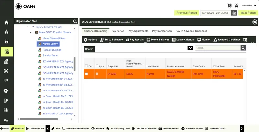259x132 pixels.
Task: Open Rejected Clockings toolbar item
Action: point(227,40)
